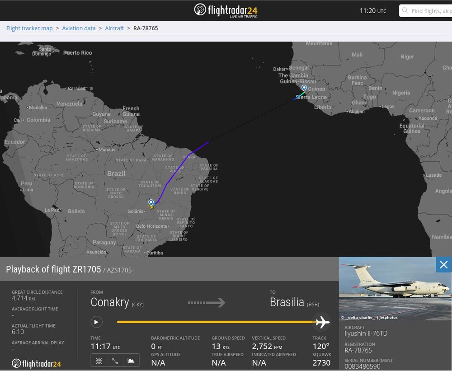452x371 pixels.
Task: Click the actual flight time 6:10
Action: [x=18, y=332]
